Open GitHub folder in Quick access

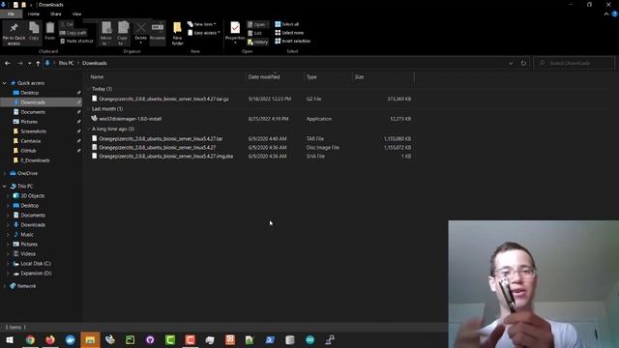(x=28, y=151)
